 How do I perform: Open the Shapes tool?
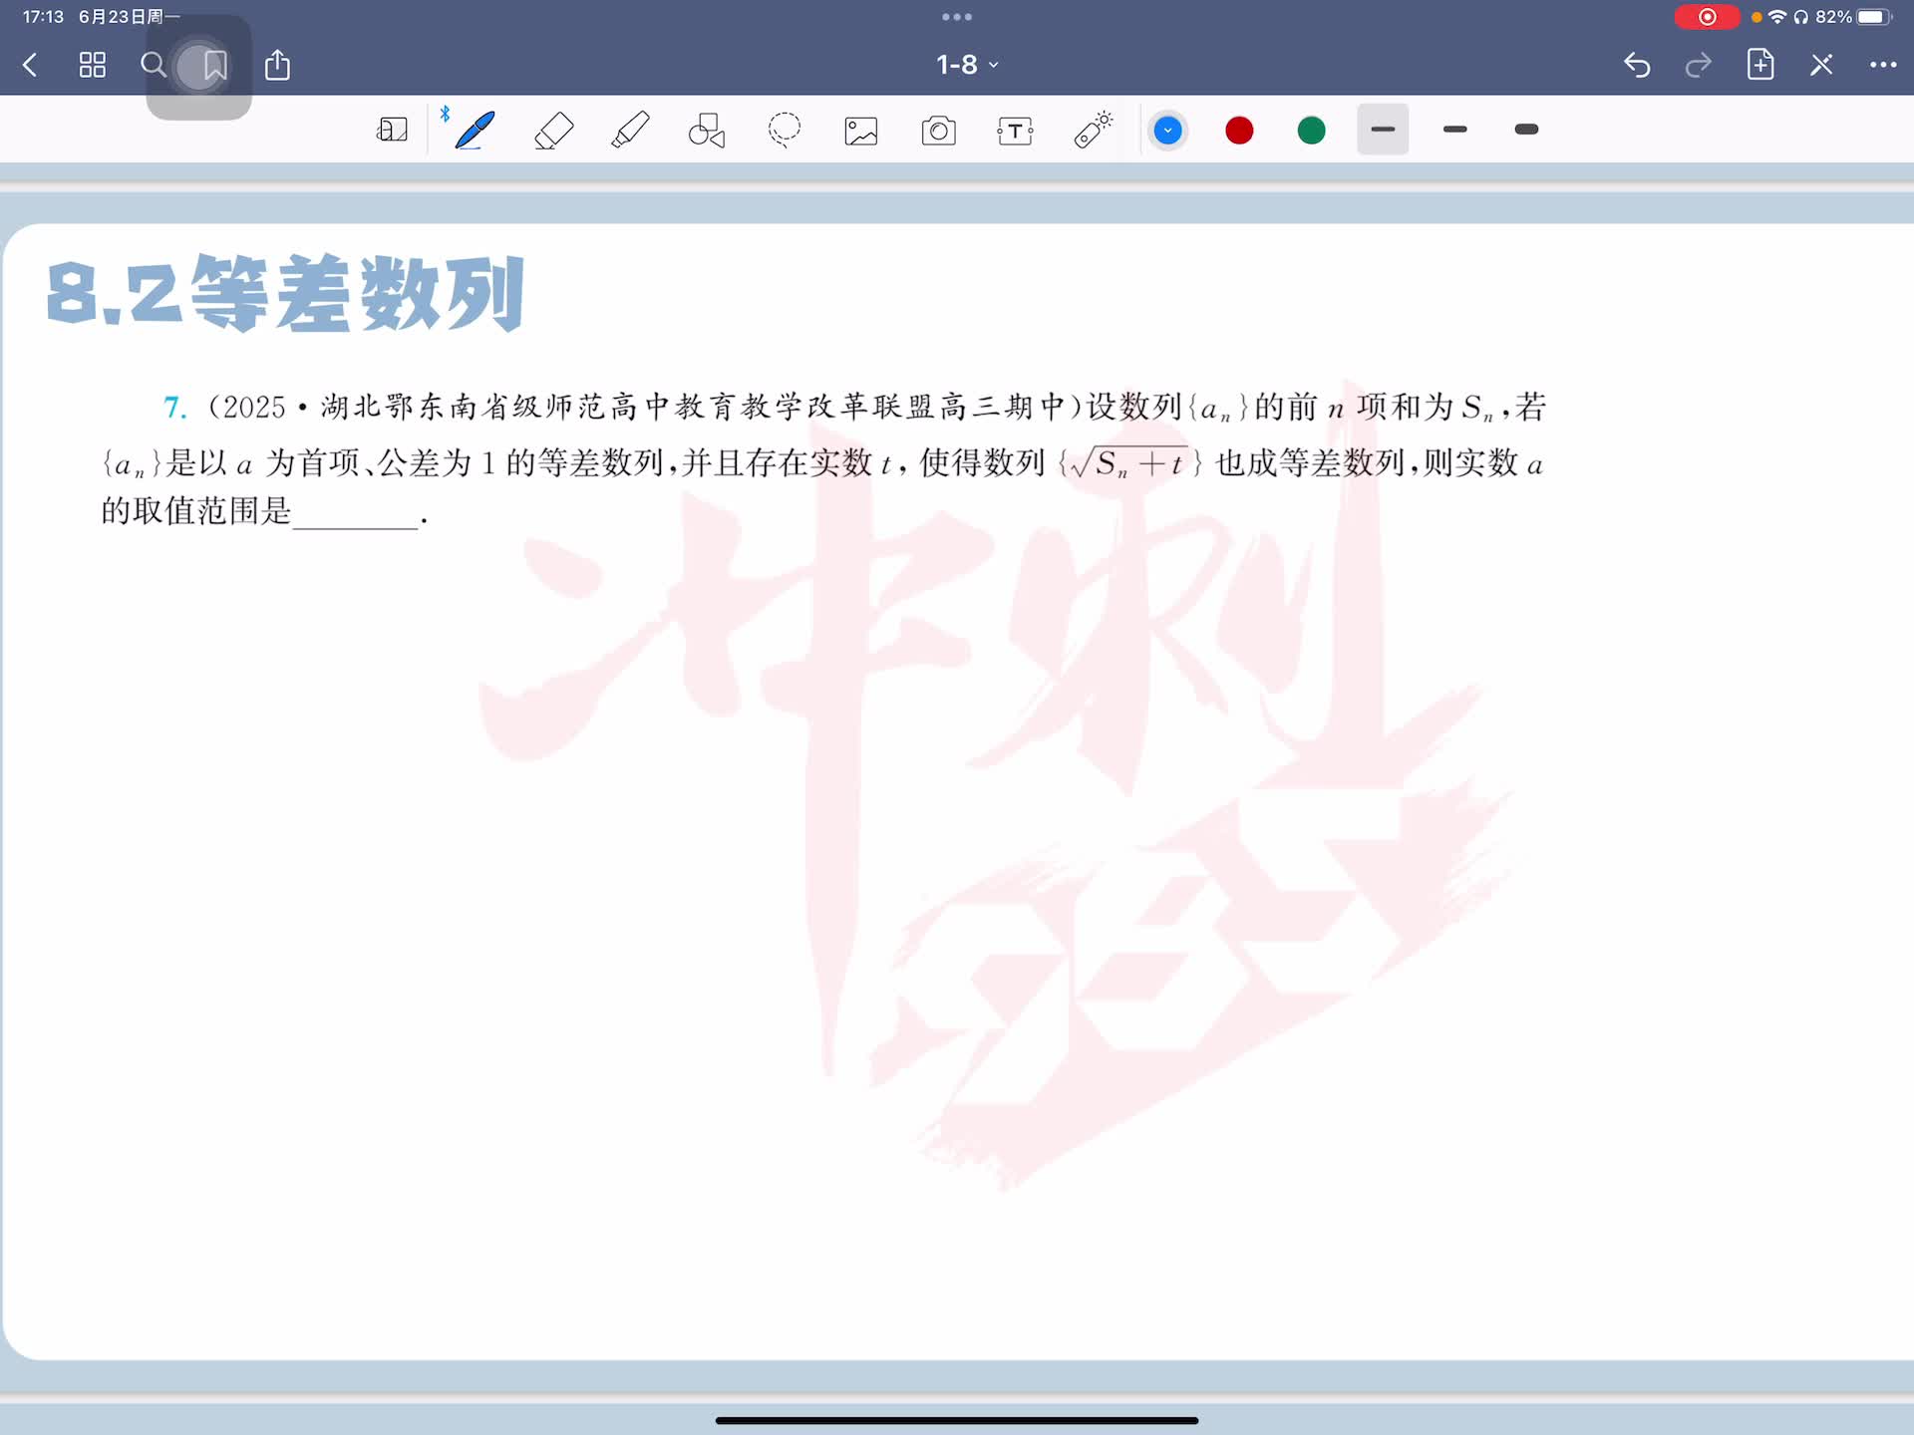(707, 131)
